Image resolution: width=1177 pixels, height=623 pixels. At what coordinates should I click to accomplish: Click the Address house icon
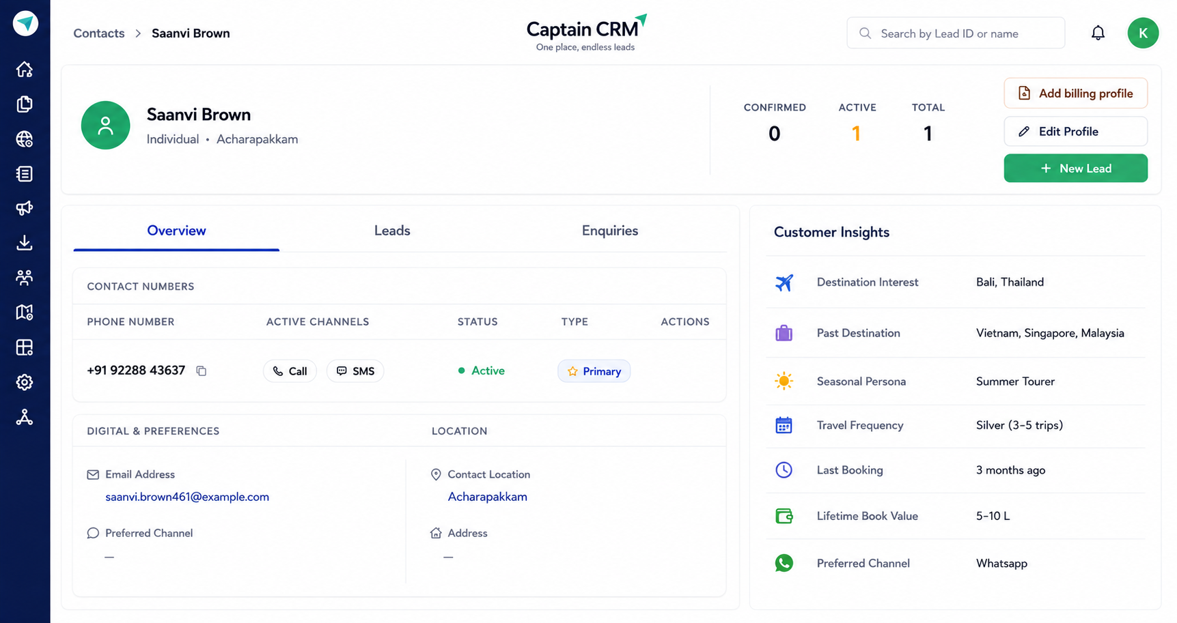tap(436, 533)
